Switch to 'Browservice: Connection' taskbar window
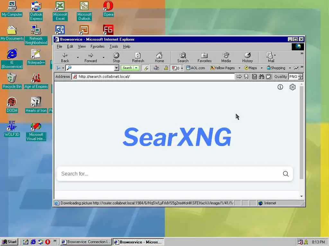329x246 pixels. [x=85, y=242]
